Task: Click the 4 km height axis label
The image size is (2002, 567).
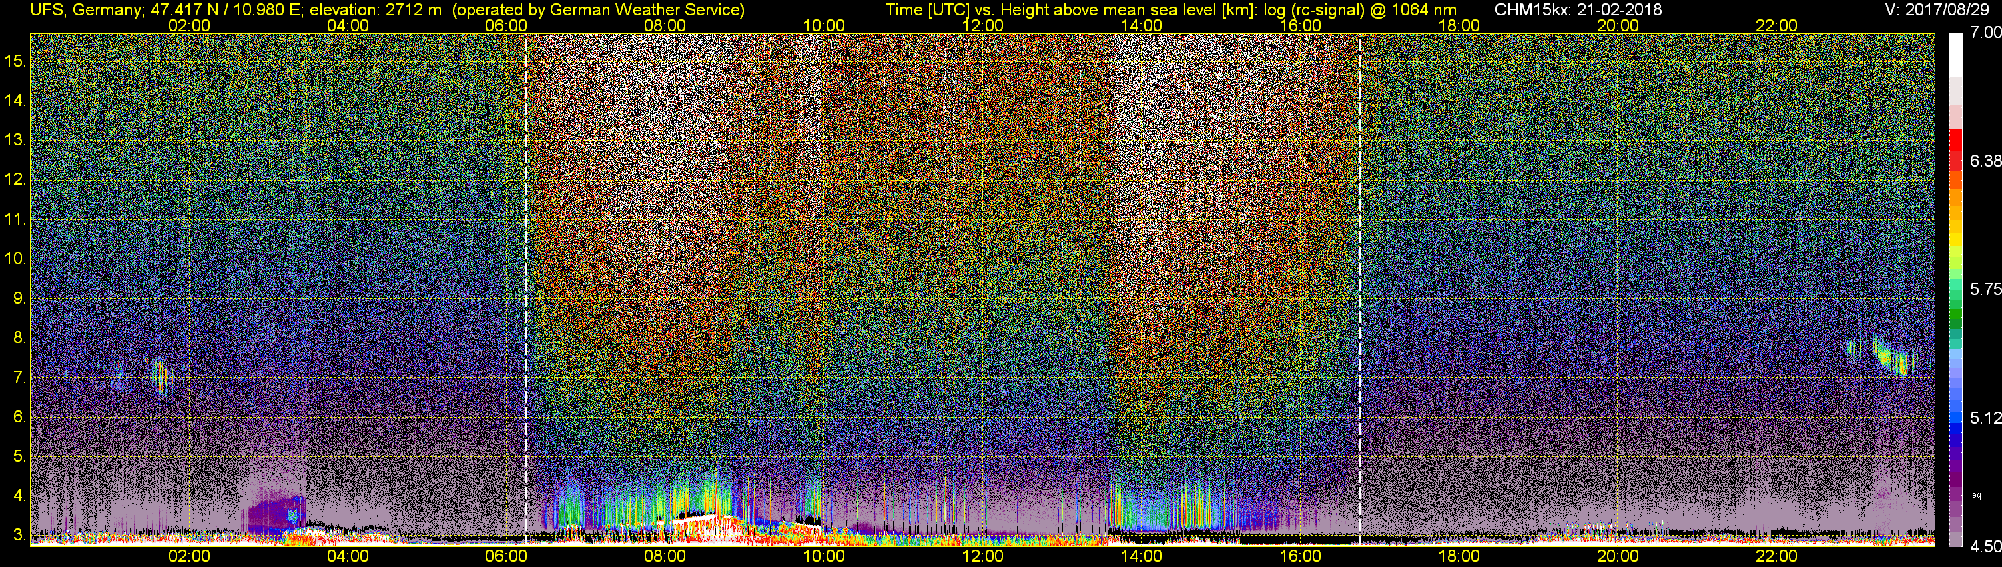Action: point(19,496)
